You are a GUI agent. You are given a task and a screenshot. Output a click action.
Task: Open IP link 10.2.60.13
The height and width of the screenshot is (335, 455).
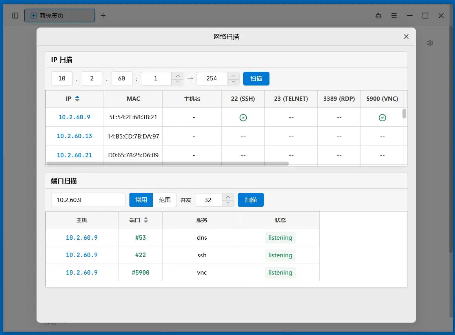(x=74, y=136)
